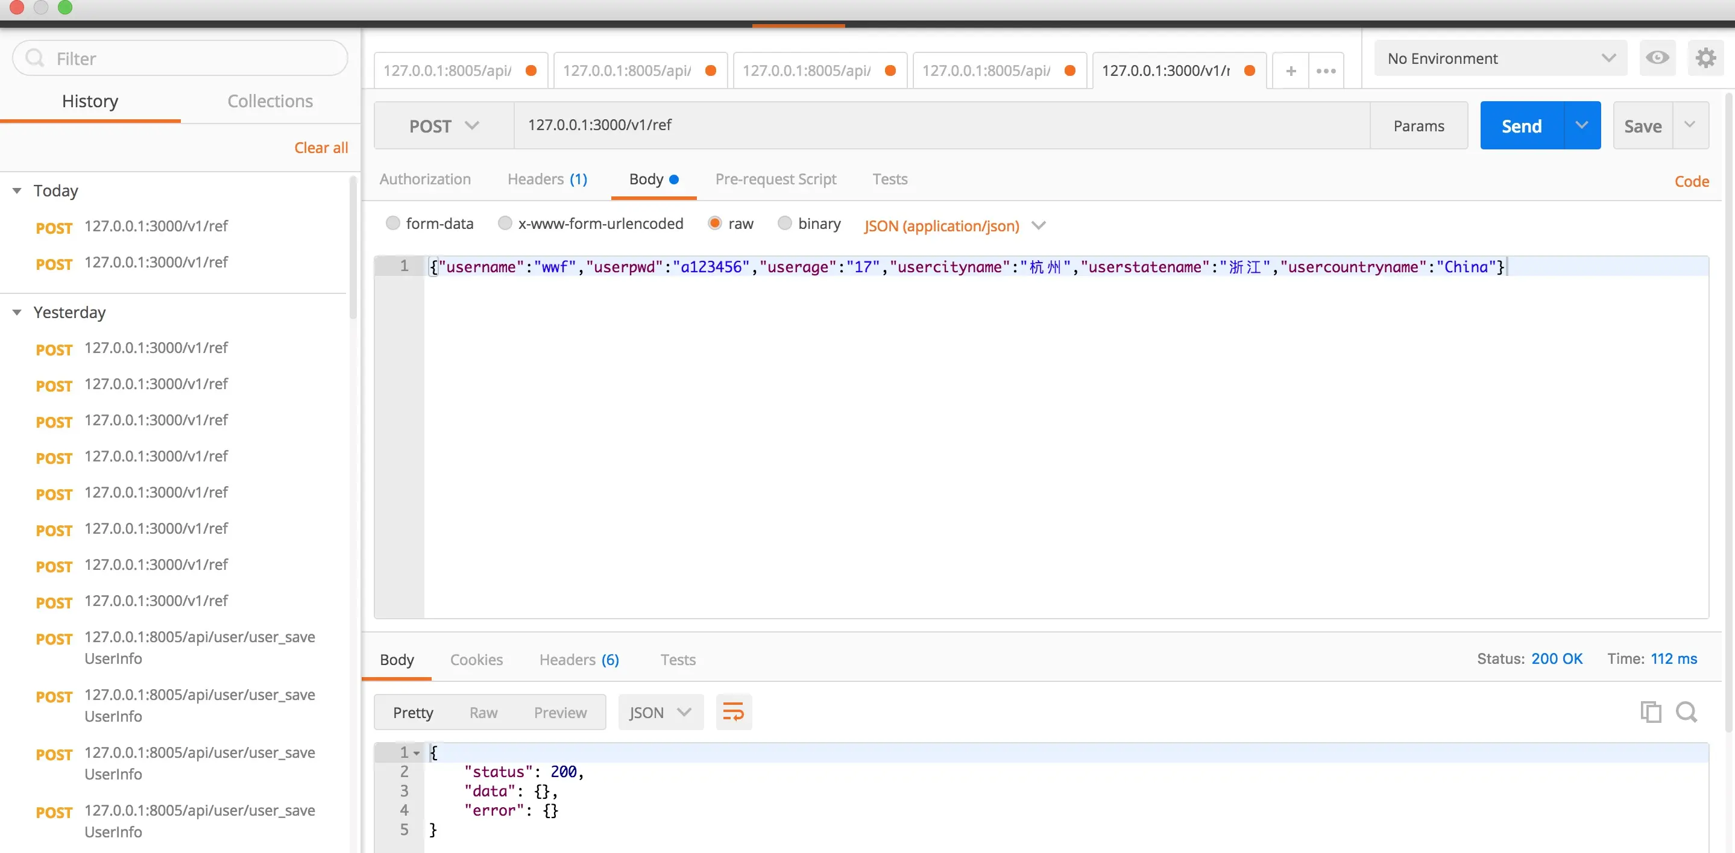Open the tab options three-dots icon
Viewport: 1735px width, 853px height.
click(x=1326, y=70)
